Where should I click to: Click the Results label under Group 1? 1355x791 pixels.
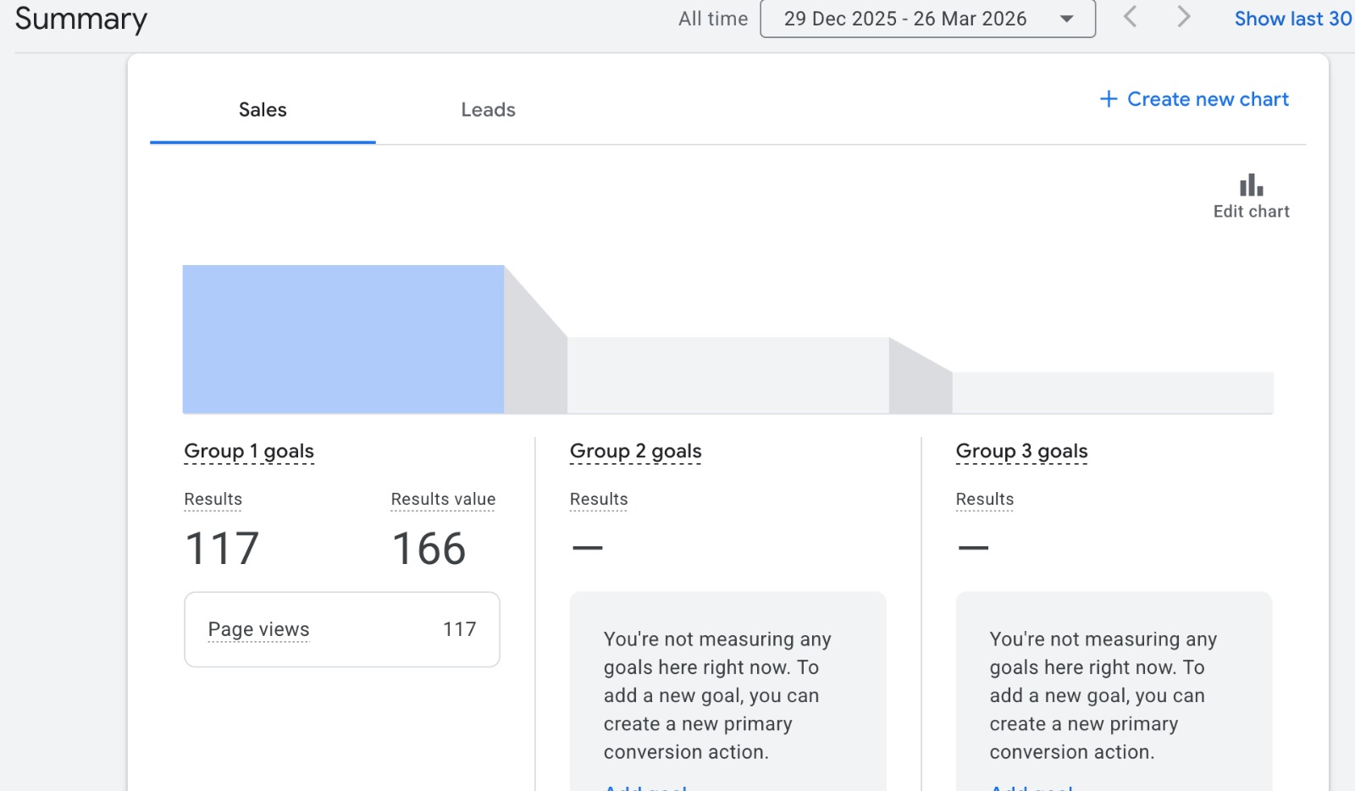pos(213,500)
